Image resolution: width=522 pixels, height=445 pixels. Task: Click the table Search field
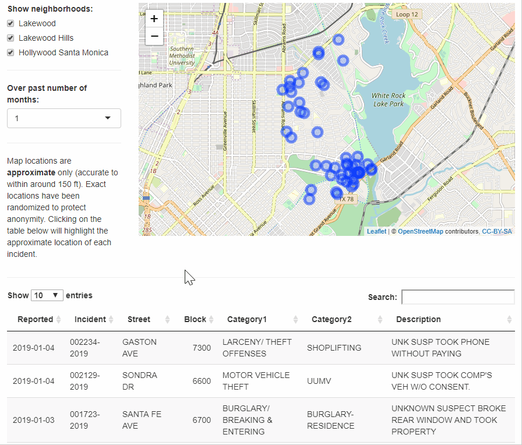click(x=458, y=297)
